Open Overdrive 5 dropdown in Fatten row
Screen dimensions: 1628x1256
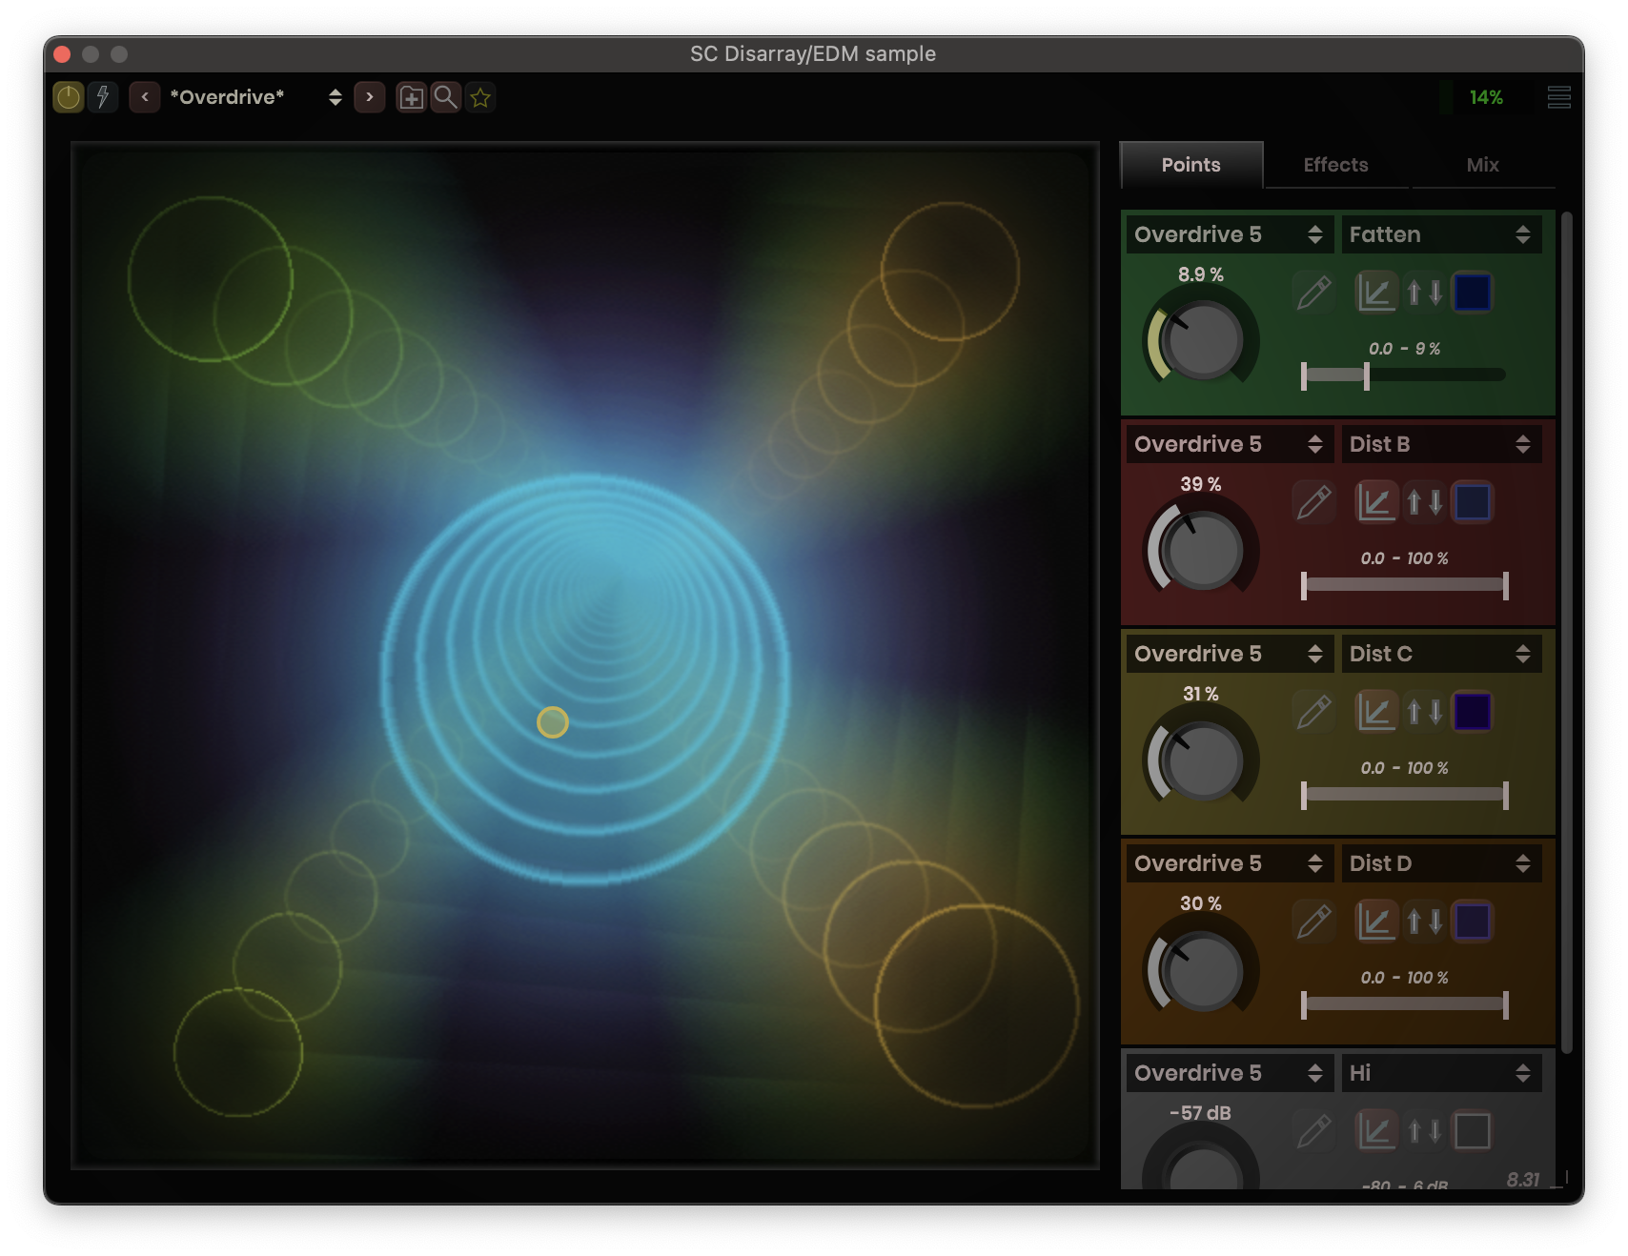point(1230,234)
